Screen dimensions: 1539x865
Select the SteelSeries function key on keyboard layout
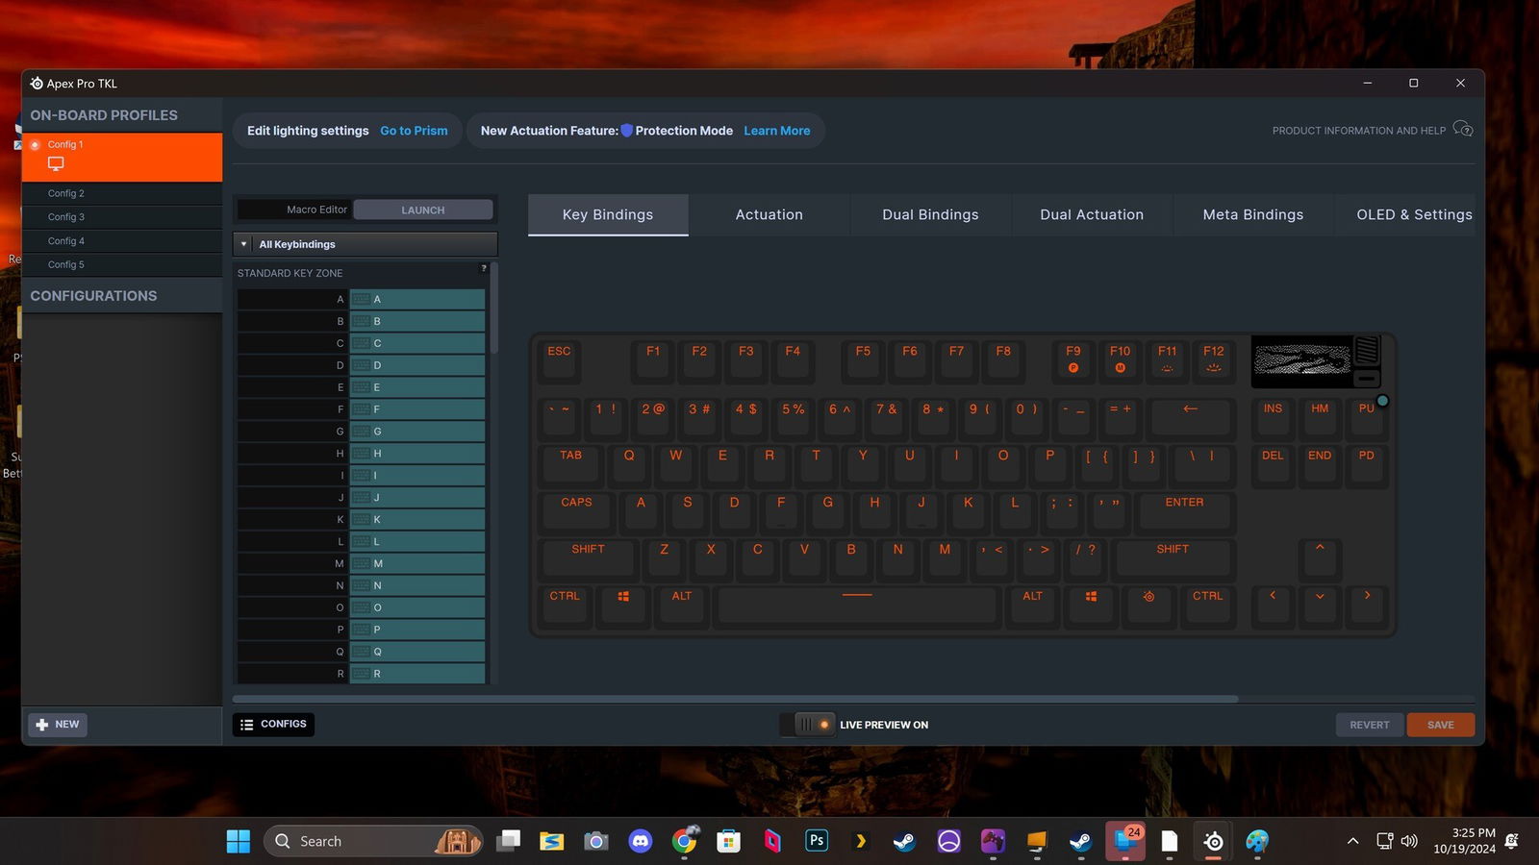click(1148, 605)
